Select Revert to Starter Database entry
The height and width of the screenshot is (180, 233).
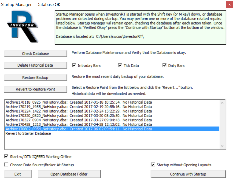pyautogui.click(x=112, y=133)
